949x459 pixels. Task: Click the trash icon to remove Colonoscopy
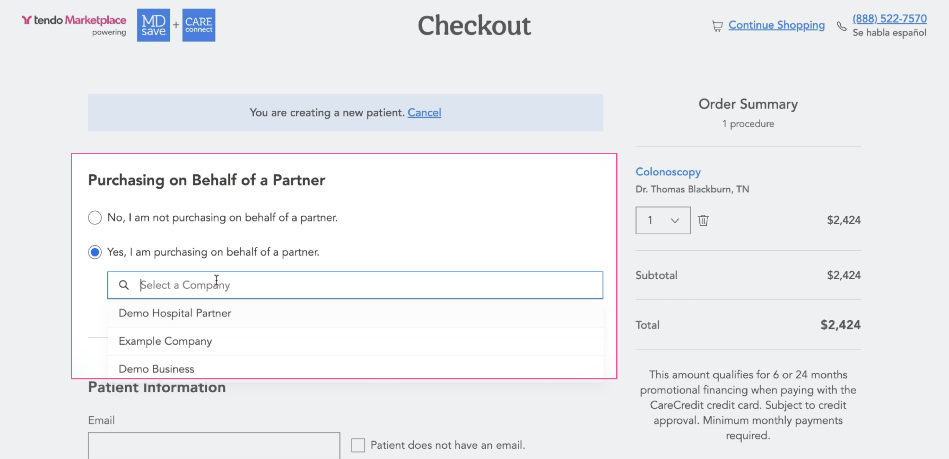(x=703, y=220)
